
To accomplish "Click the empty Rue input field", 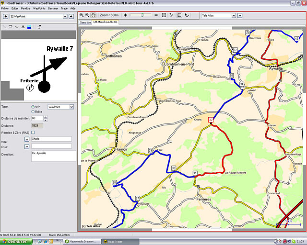I will point(51,146).
